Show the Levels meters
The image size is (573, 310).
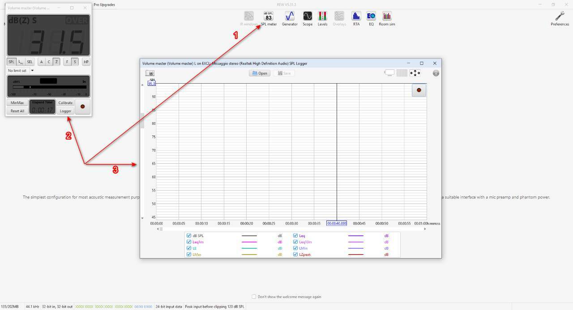pyautogui.click(x=322, y=18)
